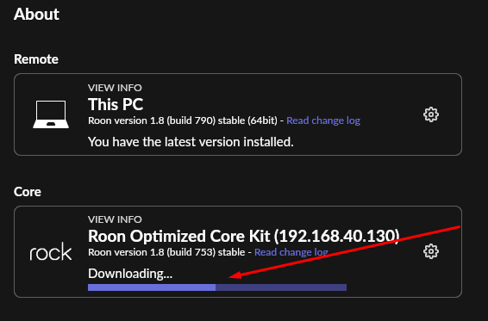Click the unfilled part of download progress bar
The height and width of the screenshot is (321, 488).
coord(281,287)
